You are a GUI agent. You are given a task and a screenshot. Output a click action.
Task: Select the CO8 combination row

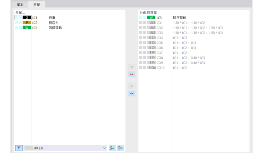click(x=194, y=58)
